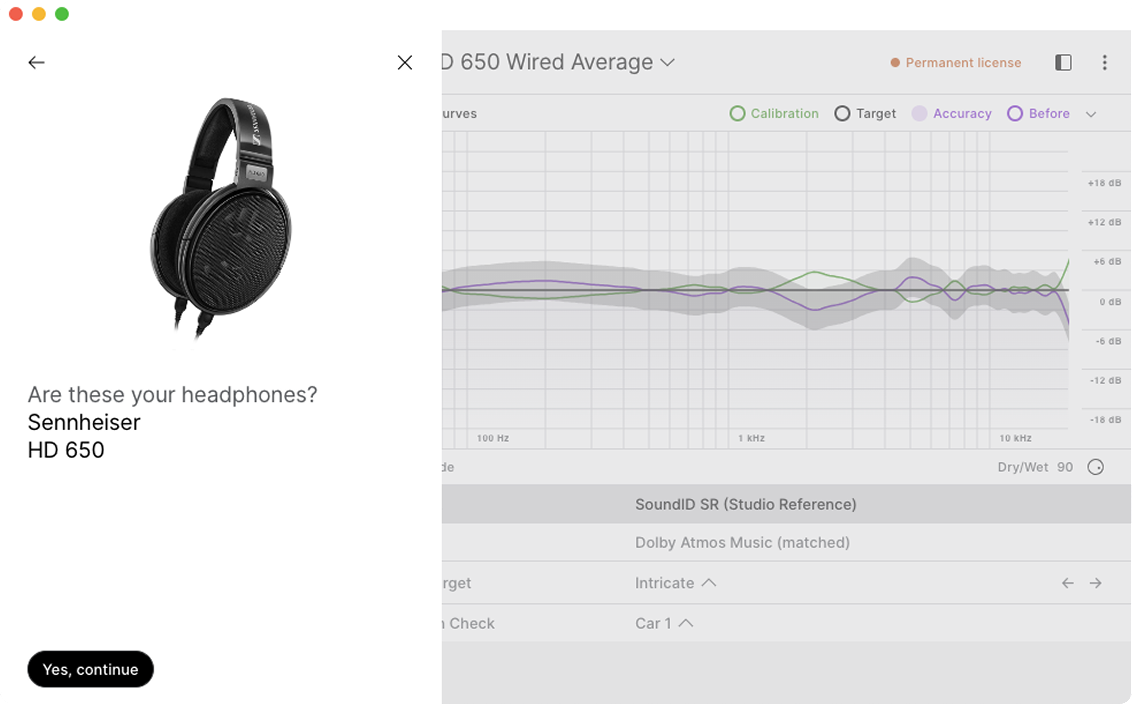Click the right arrow to switch target forward

click(x=1096, y=582)
